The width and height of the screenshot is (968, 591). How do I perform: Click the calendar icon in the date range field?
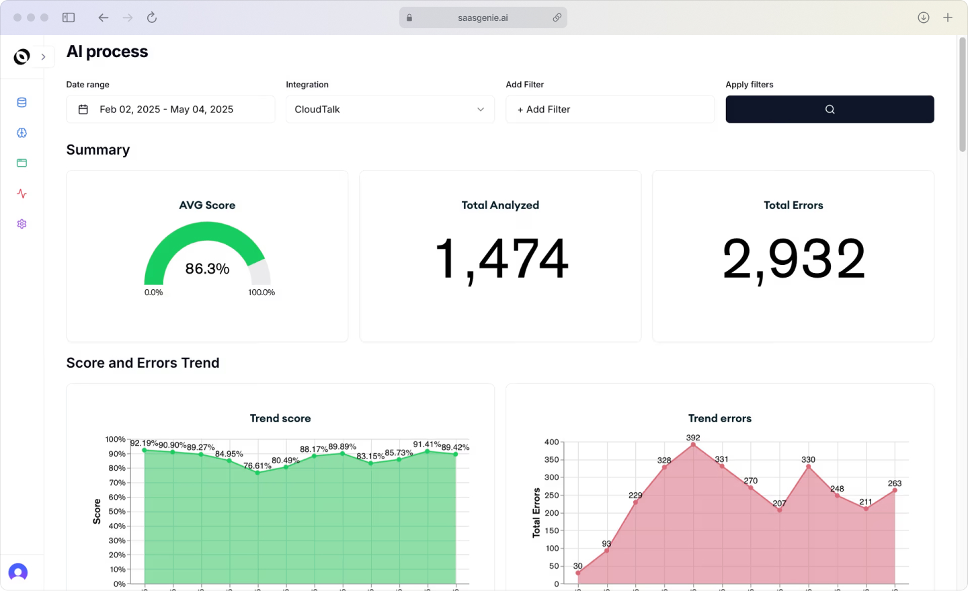(x=83, y=109)
